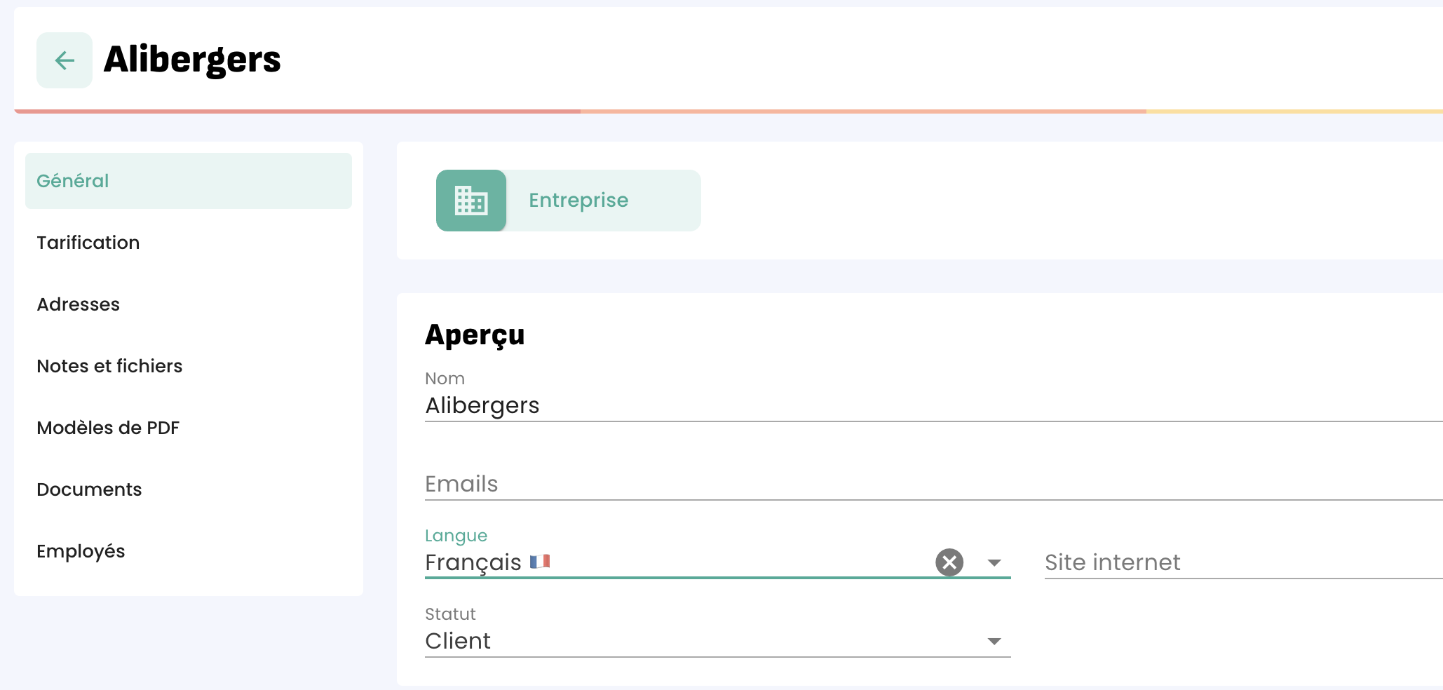This screenshot has height=690, width=1443.
Task: Click the French flag next to Français
Action: (x=540, y=562)
